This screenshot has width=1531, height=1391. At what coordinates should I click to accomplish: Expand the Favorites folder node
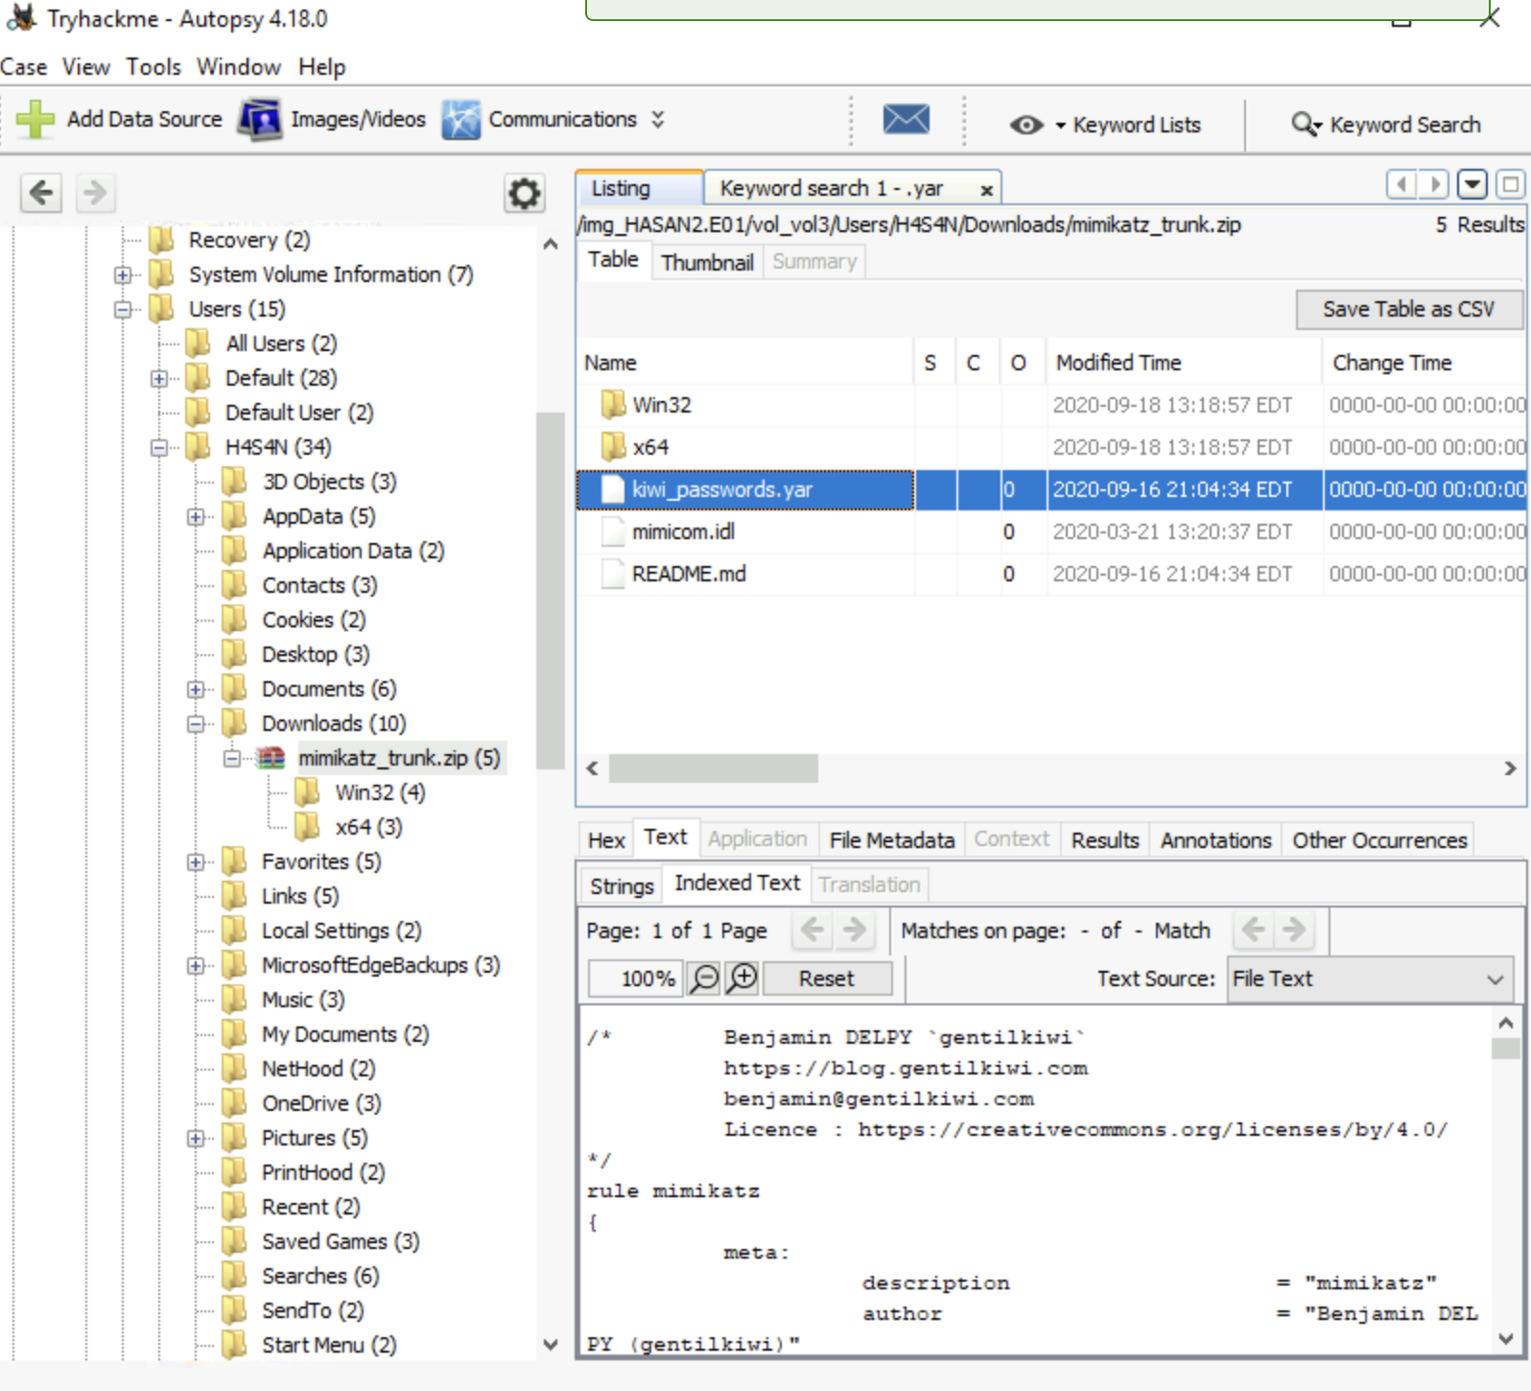196,862
